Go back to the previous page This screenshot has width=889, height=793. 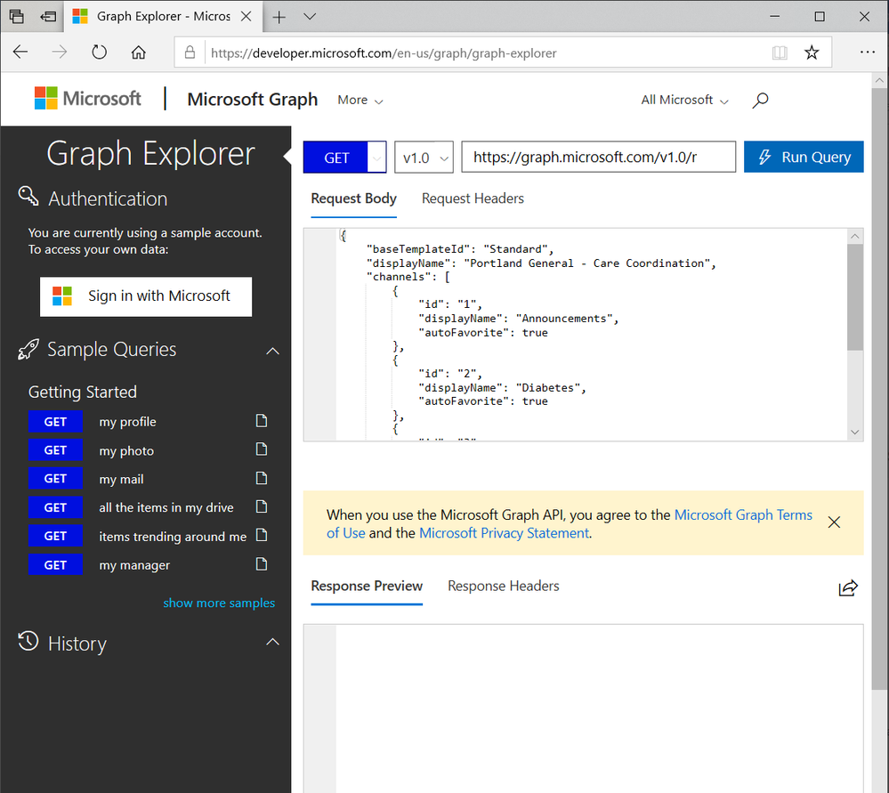20,53
